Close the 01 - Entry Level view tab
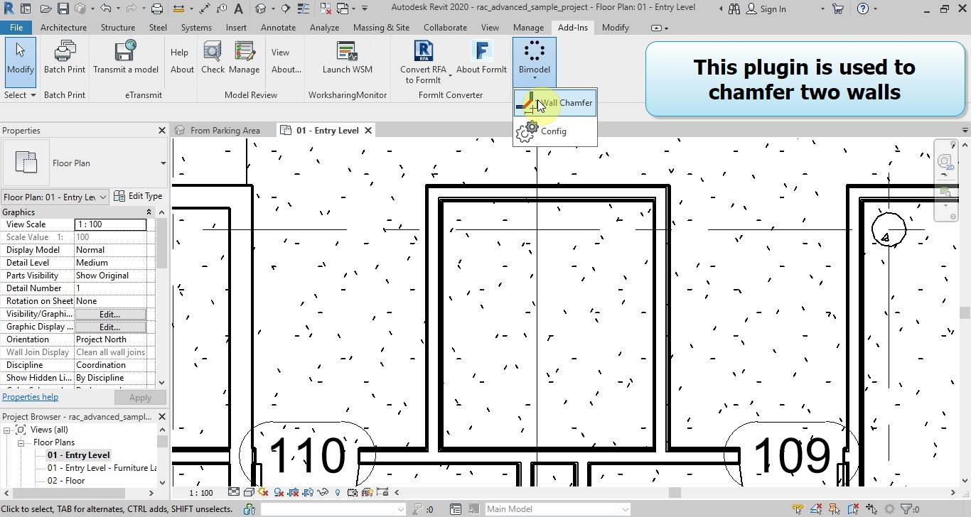This screenshot has width=971, height=517. pyautogui.click(x=368, y=131)
